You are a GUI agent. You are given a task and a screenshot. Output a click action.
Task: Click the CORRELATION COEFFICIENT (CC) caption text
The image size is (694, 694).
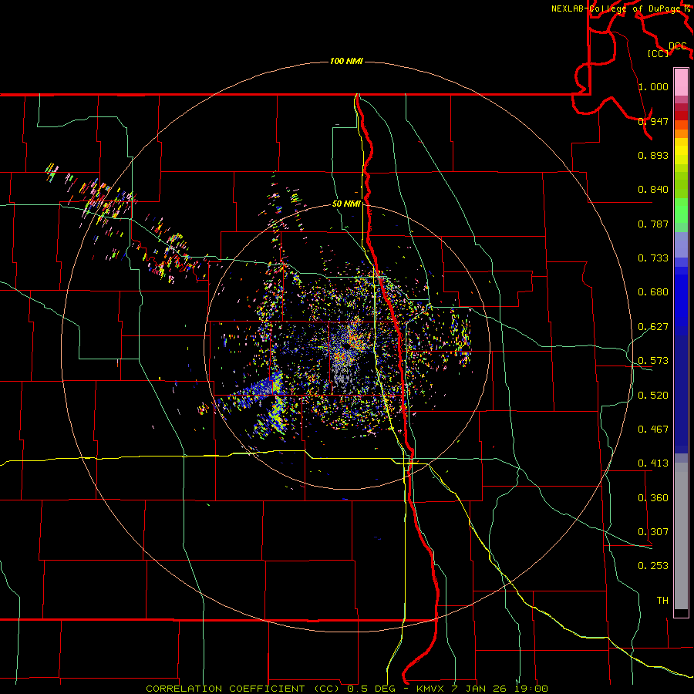(241, 689)
